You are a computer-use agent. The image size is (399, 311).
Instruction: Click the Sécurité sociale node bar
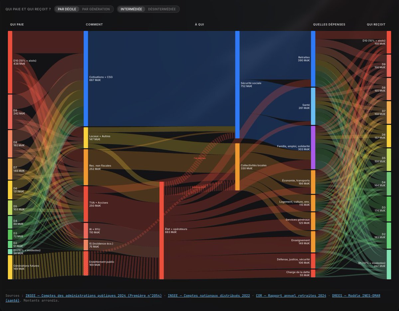coord(237,84)
